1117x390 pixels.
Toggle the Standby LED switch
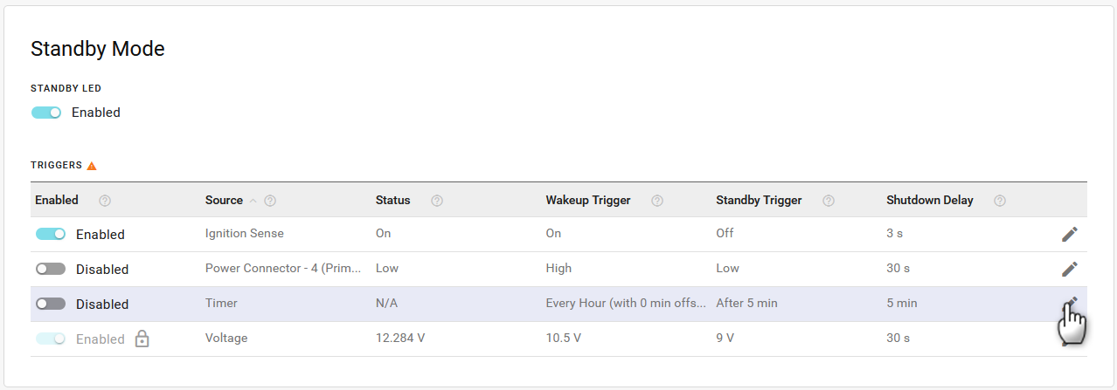pos(46,113)
